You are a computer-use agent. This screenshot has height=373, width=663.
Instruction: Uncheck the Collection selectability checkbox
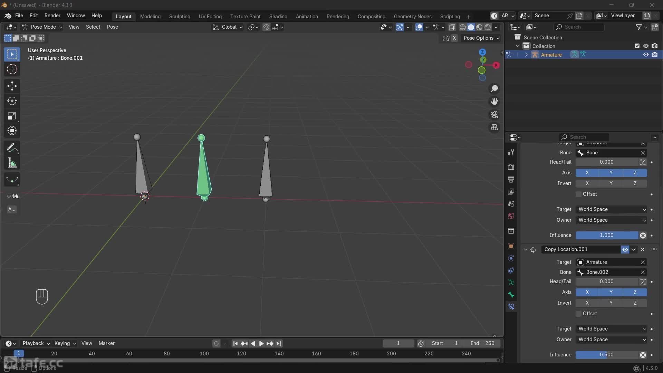click(637, 46)
